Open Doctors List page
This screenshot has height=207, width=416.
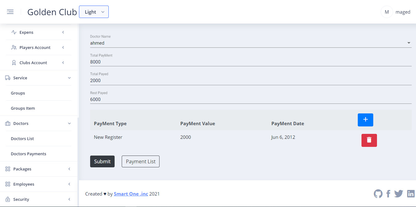pyautogui.click(x=22, y=139)
